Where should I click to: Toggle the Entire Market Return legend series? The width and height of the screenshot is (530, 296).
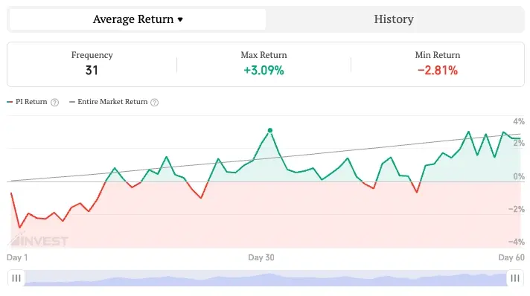coord(109,102)
